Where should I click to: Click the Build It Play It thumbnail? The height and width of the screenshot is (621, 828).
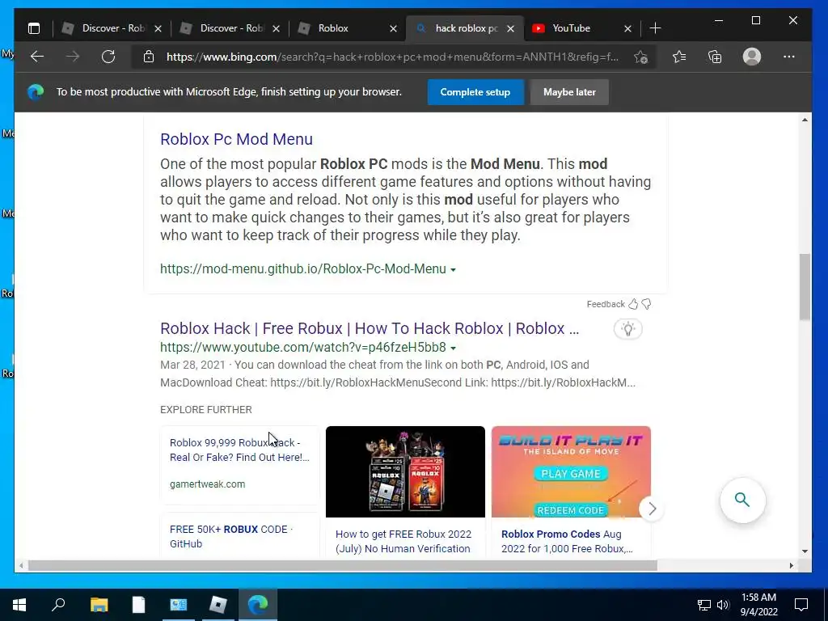(x=571, y=471)
